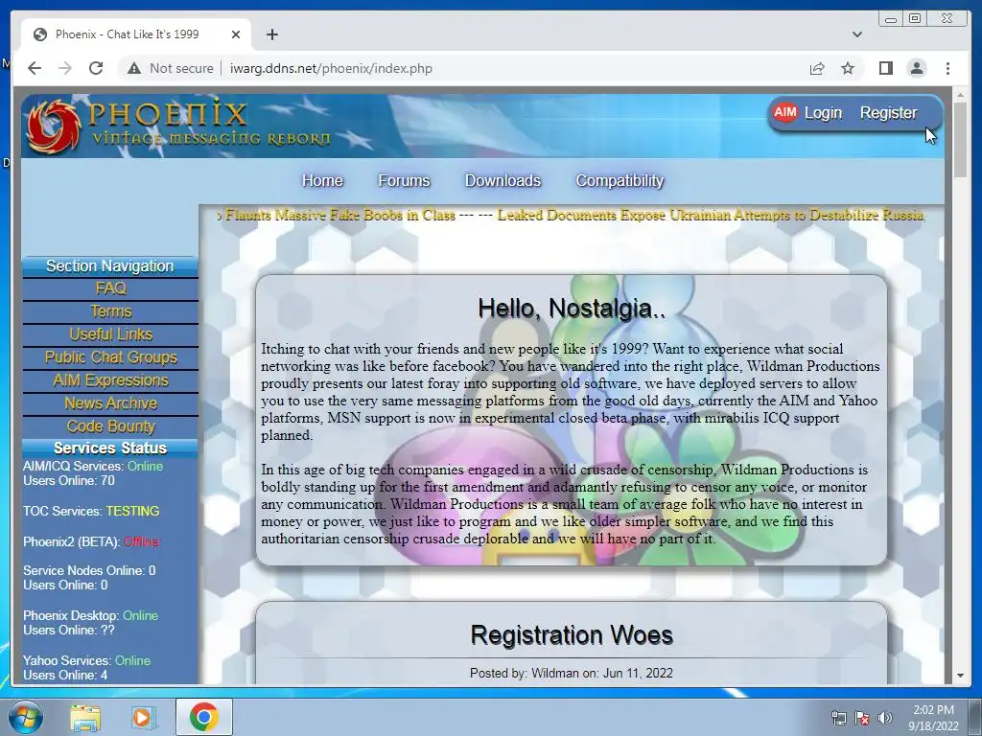Click the Leaked Documents ticker headline

tap(711, 216)
